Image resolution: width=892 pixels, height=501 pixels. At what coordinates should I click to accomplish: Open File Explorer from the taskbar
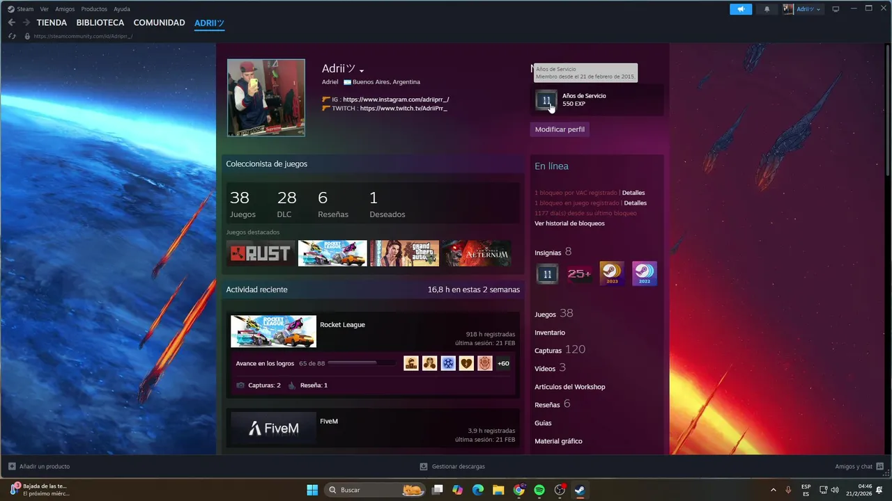pos(498,490)
